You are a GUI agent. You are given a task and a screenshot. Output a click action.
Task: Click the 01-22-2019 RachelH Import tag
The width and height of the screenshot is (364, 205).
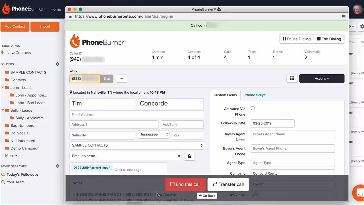click(92, 168)
